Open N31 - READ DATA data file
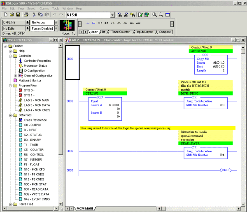The height and width of the screenshot is (212, 247). click(36, 189)
